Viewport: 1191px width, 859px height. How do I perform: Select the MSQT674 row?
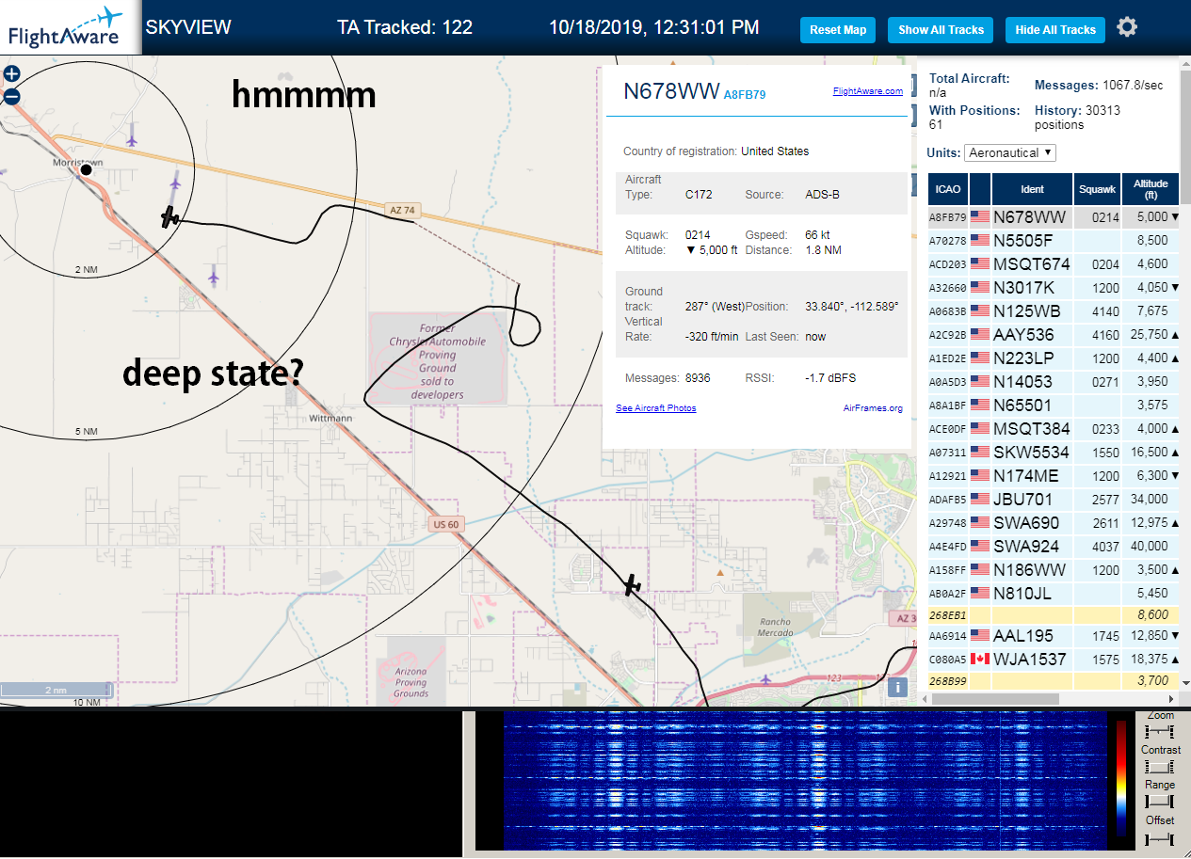pyautogui.click(x=1054, y=263)
